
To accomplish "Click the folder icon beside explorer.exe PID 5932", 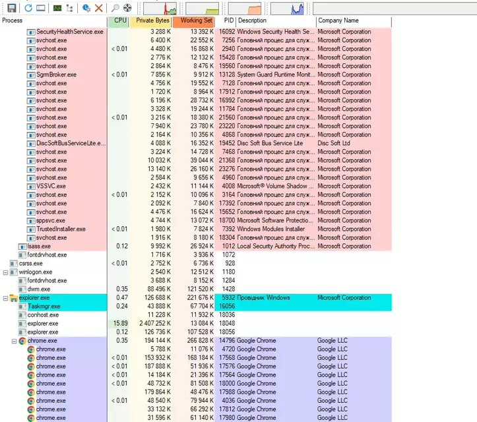I will click(13, 298).
